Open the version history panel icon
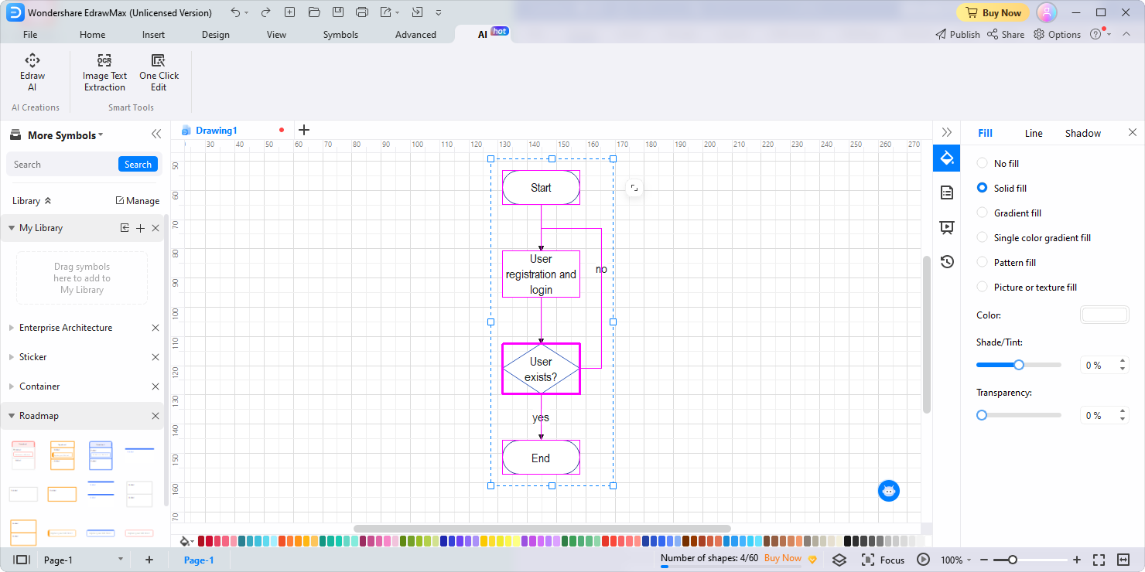The width and height of the screenshot is (1145, 572). (946, 261)
